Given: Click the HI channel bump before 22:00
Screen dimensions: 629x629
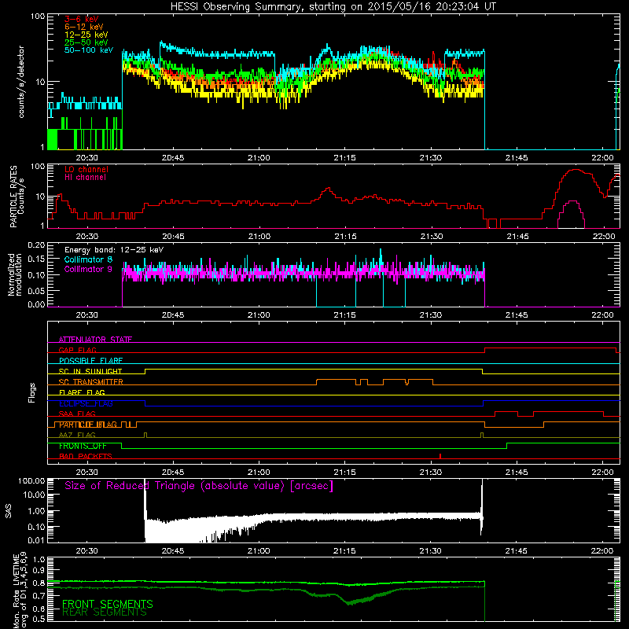Looking at the screenshot, I should click(x=572, y=212).
